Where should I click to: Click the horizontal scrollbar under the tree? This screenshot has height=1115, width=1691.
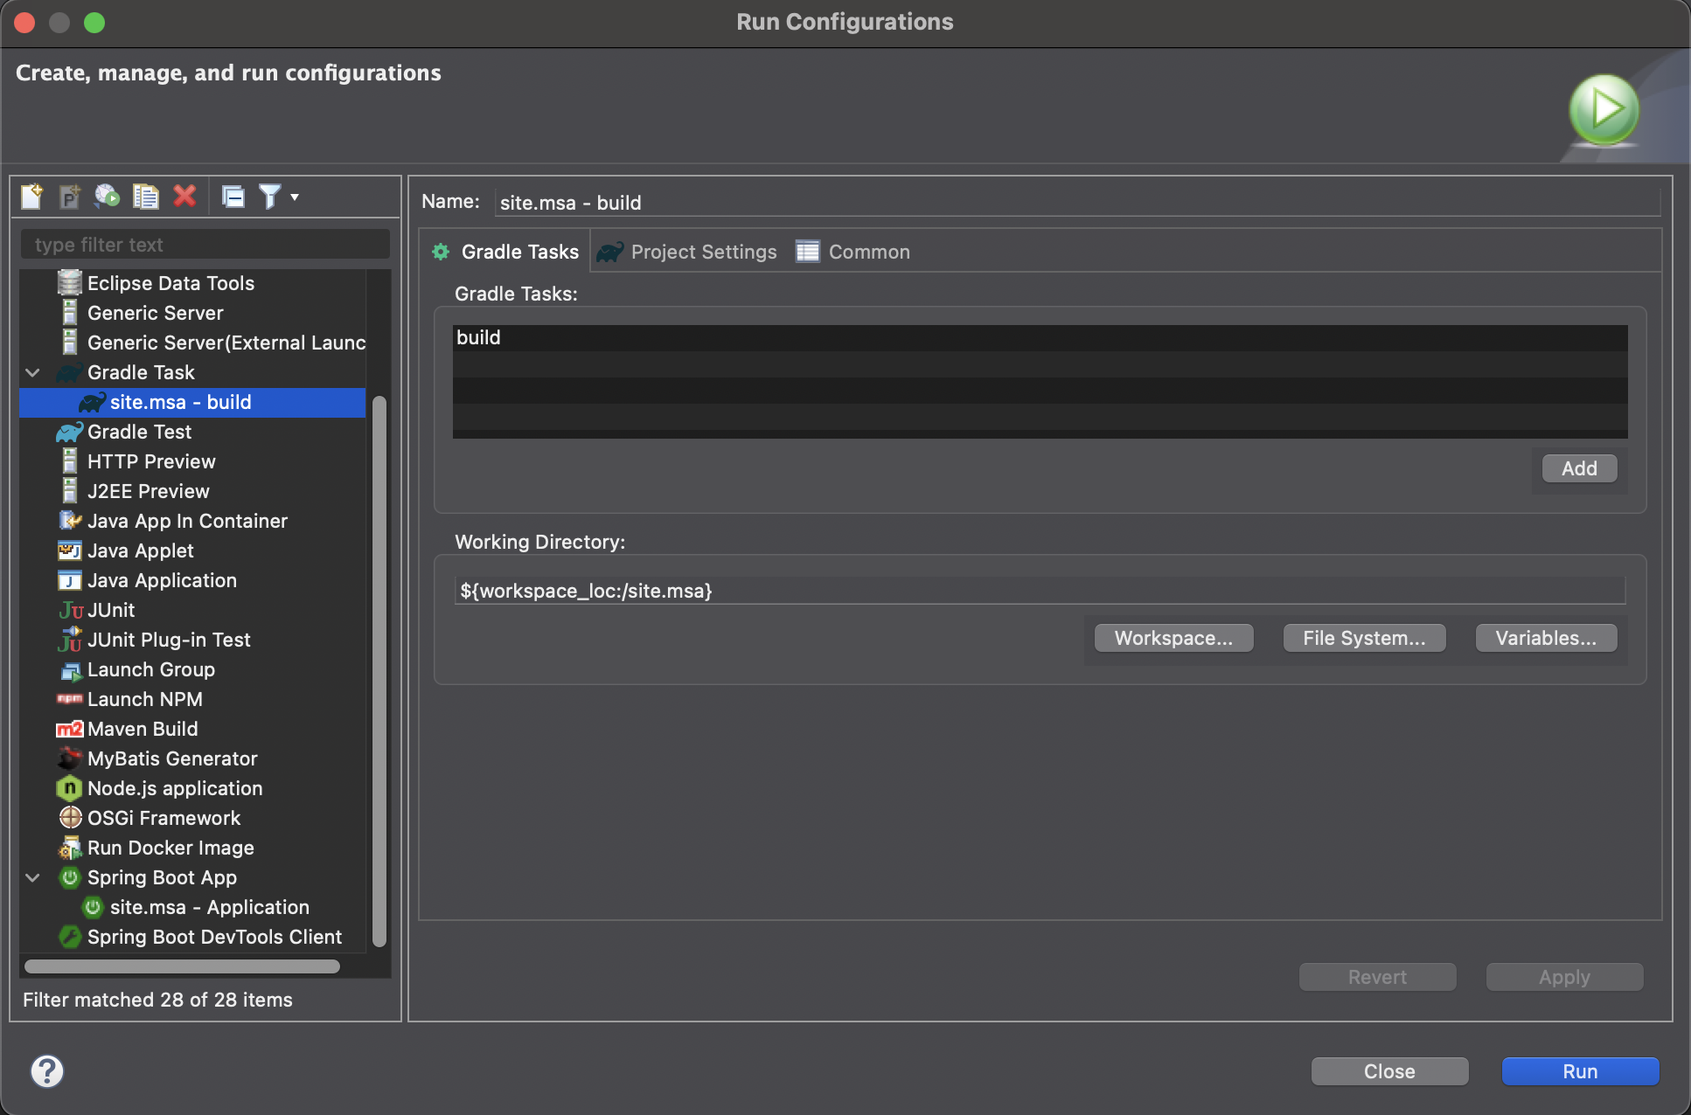182,966
